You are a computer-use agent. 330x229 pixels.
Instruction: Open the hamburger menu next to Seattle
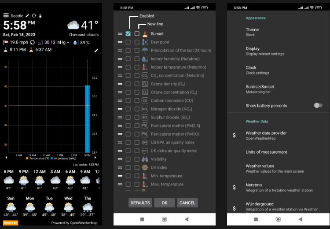tap(6, 15)
